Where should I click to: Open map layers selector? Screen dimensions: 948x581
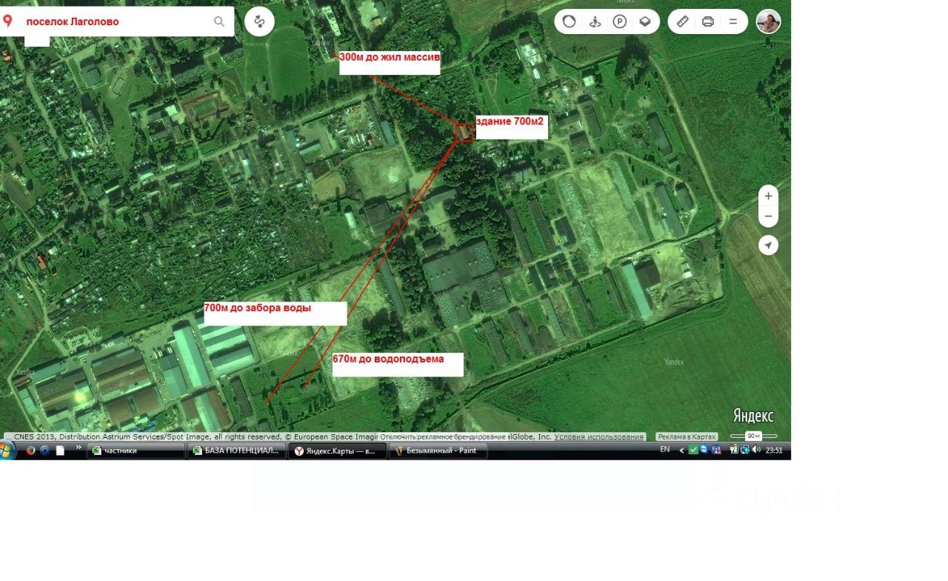tap(645, 21)
